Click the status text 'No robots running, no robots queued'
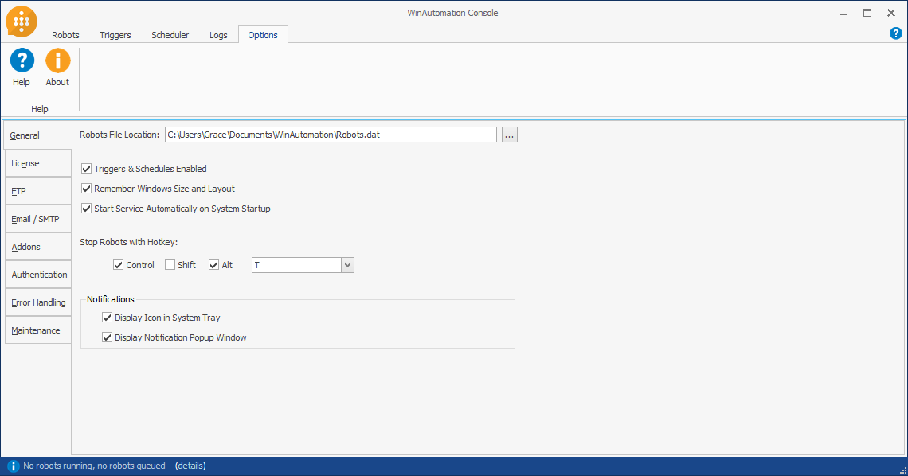The height and width of the screenshot is (476, 908). [95, 466]
